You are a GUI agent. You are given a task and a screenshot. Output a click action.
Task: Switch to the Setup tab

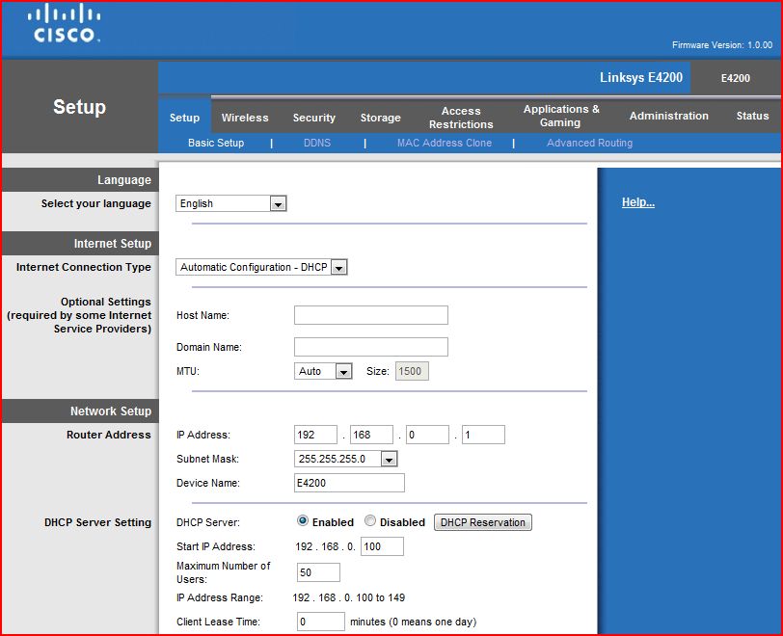click(184, 118)
